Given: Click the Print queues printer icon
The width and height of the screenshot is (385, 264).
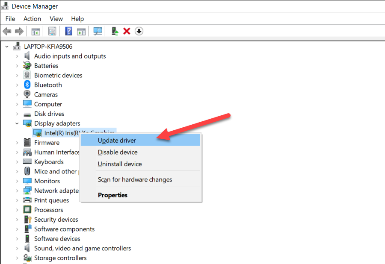Looking at the screenshot, I should tap(27, 200).
